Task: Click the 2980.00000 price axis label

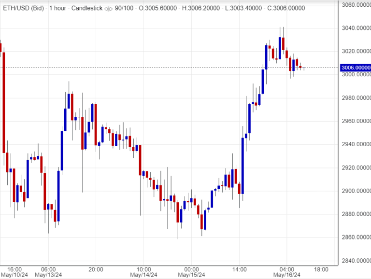Action: [355, 98]
